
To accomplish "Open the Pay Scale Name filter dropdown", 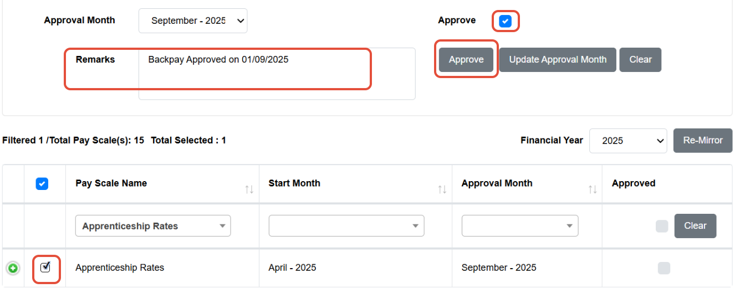I will click(x=153, y=226).
